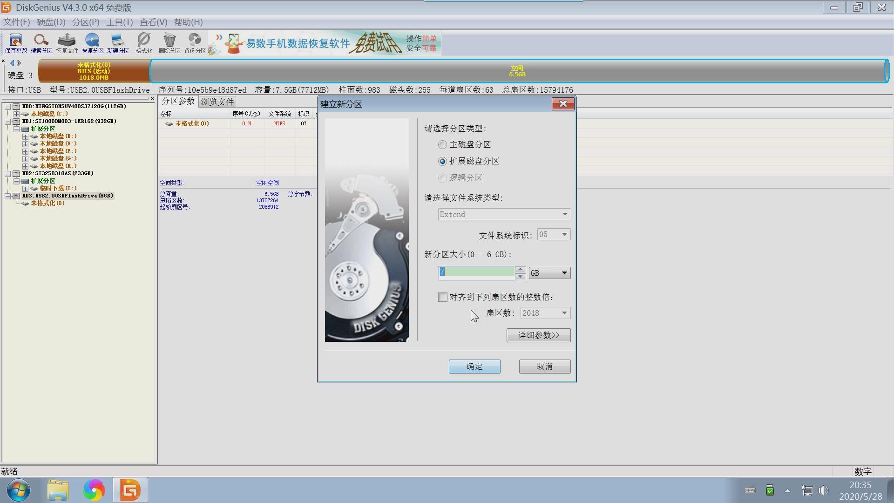
Task: Click the HD1 ST1000DM003 disk icon
Action: click(x=16, y=122)
